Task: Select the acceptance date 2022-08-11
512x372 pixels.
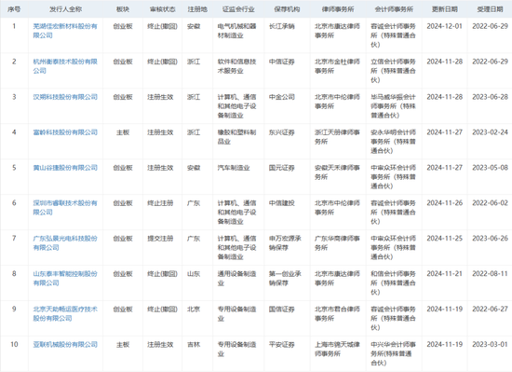Action: (x=490, y=273)
